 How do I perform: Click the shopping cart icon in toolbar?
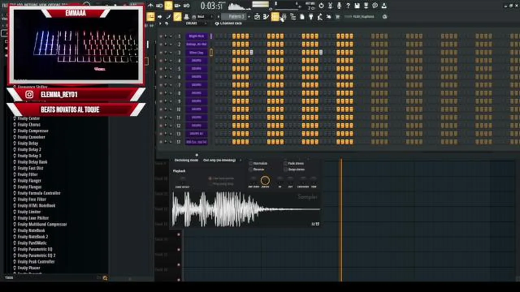tap(338, 17)
